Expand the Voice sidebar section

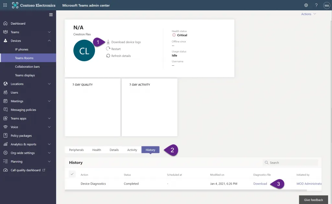pyautogui.click(x=49, y=127)
